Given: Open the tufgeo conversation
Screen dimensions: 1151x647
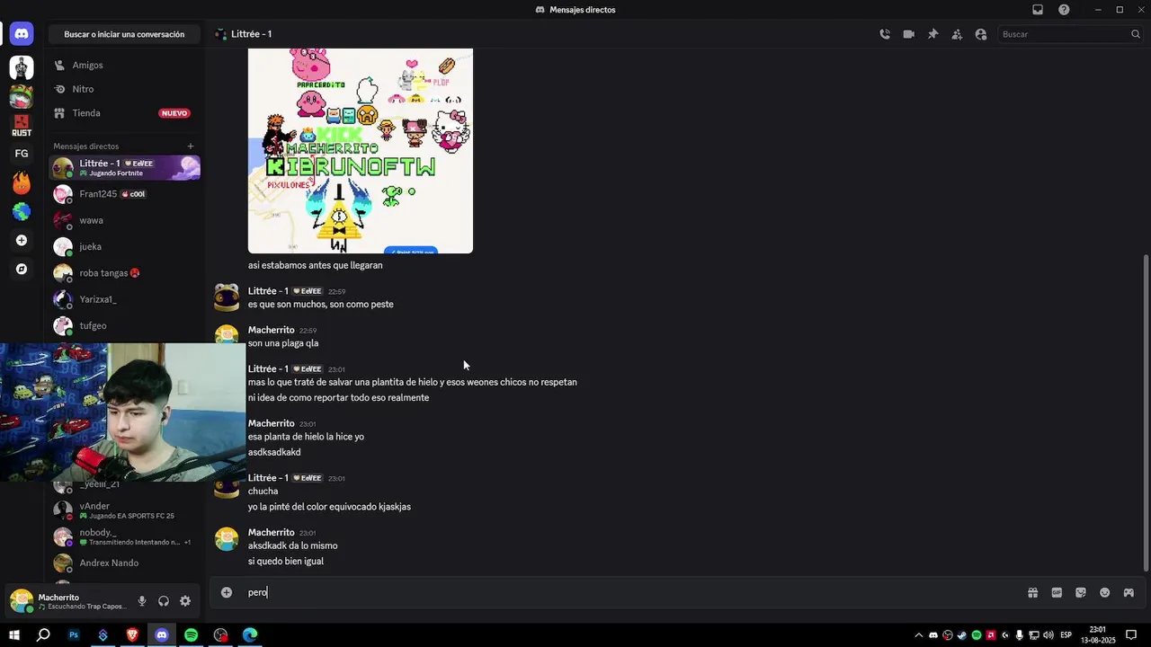Looking at the screenshot, I should pos(125,325).
